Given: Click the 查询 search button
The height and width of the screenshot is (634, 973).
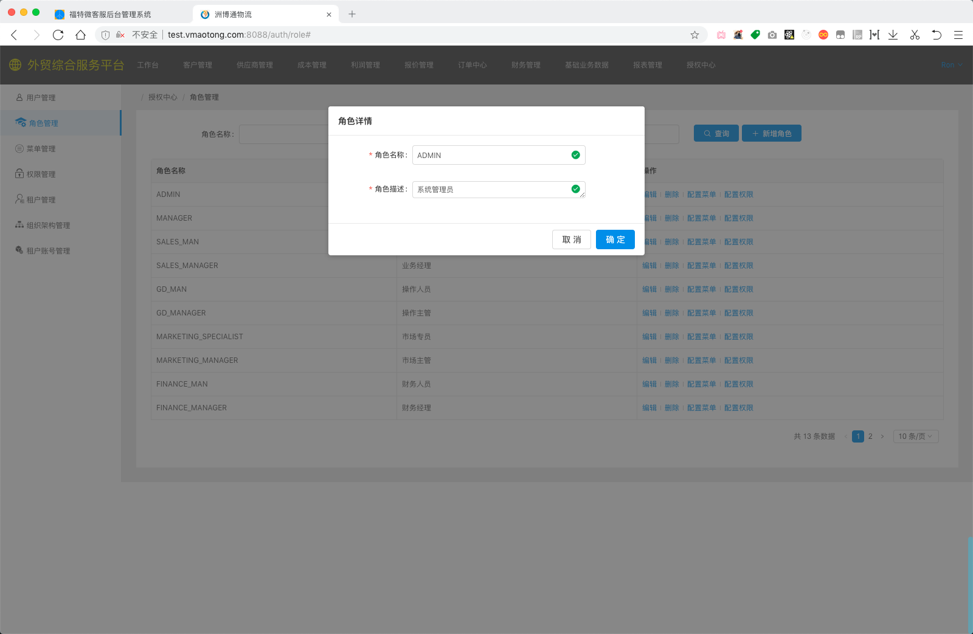Looking at the screenshot, I should (x=716, y=133).
